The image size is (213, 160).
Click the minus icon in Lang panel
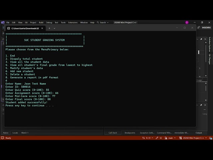(205, 109)
